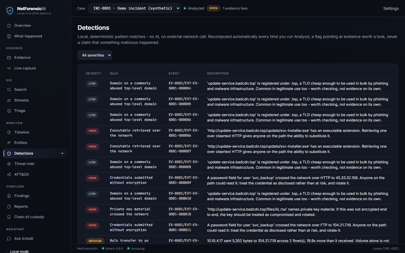405x253 pixels.
Task: Click the Reports file icon
Action: click(9, 207)
